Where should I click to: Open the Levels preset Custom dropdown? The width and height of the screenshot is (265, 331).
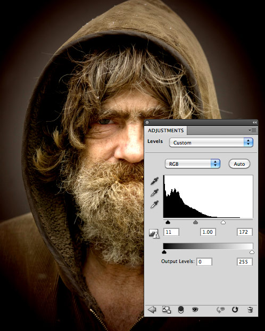pos(211,142)
